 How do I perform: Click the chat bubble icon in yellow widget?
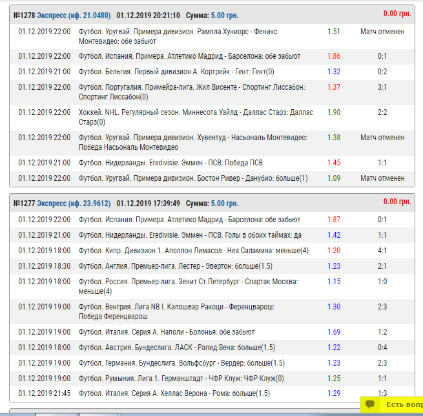pyautogui.click(x=370, y=404)
